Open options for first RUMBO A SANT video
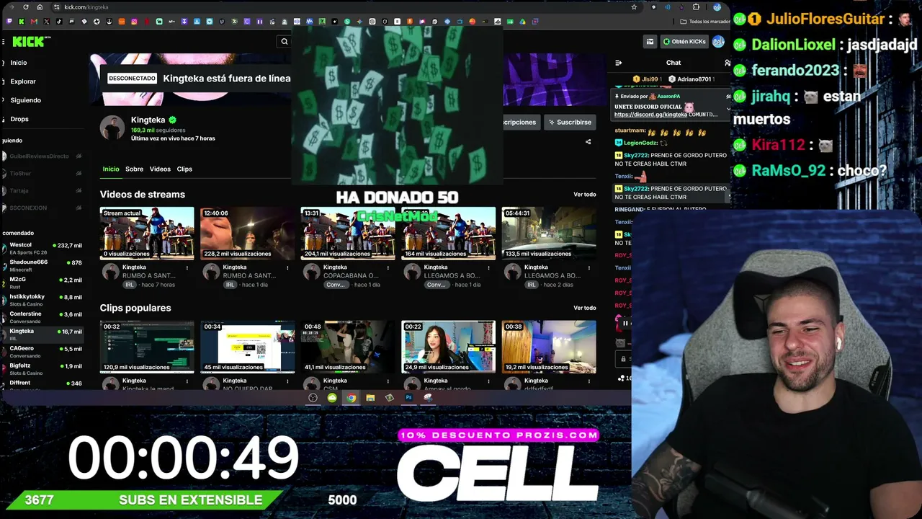This screenshot has width=922, height=519. (x=187, y=268)
